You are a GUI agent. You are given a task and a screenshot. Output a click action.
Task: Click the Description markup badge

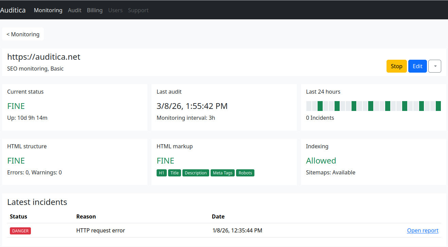196,173
